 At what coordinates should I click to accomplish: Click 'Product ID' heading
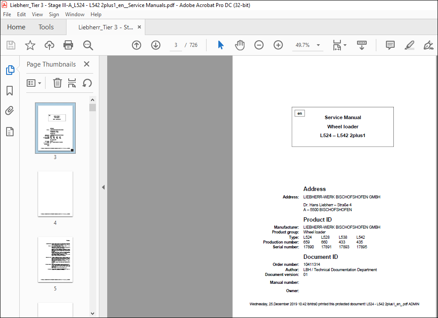[318, 219]
